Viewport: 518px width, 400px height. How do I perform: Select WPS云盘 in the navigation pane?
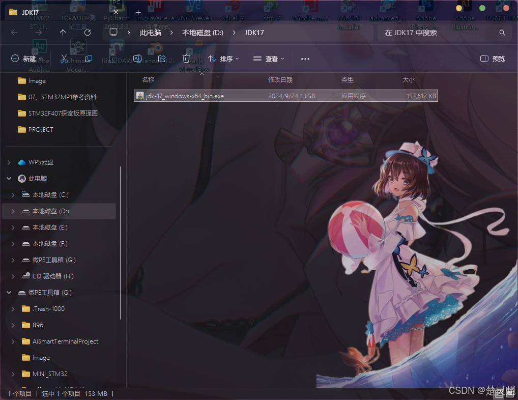(x=36, y=162)
